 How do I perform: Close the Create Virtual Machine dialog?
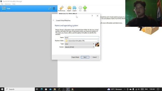point(97,16)
